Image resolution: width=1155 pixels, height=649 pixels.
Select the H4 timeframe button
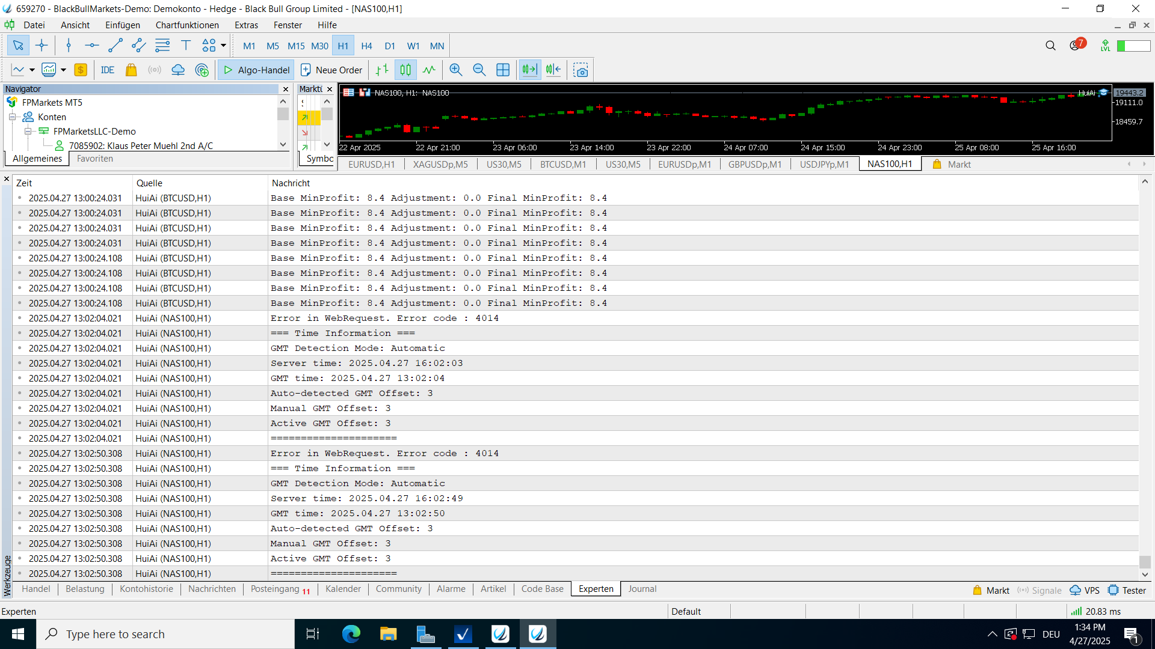[x=366, y=46]
